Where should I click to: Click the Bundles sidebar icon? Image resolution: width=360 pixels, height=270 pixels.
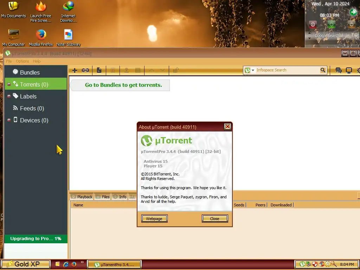click(x=15, y=72)
